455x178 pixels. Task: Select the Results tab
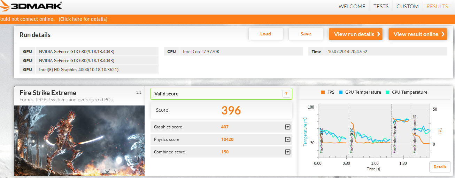(437, 6)
